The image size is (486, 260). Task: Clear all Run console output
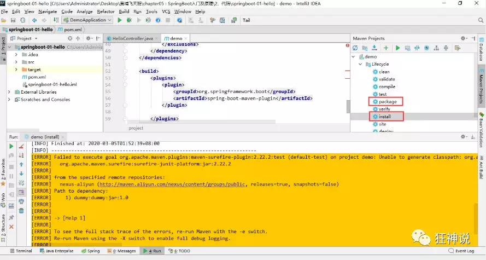pos(21,211)
